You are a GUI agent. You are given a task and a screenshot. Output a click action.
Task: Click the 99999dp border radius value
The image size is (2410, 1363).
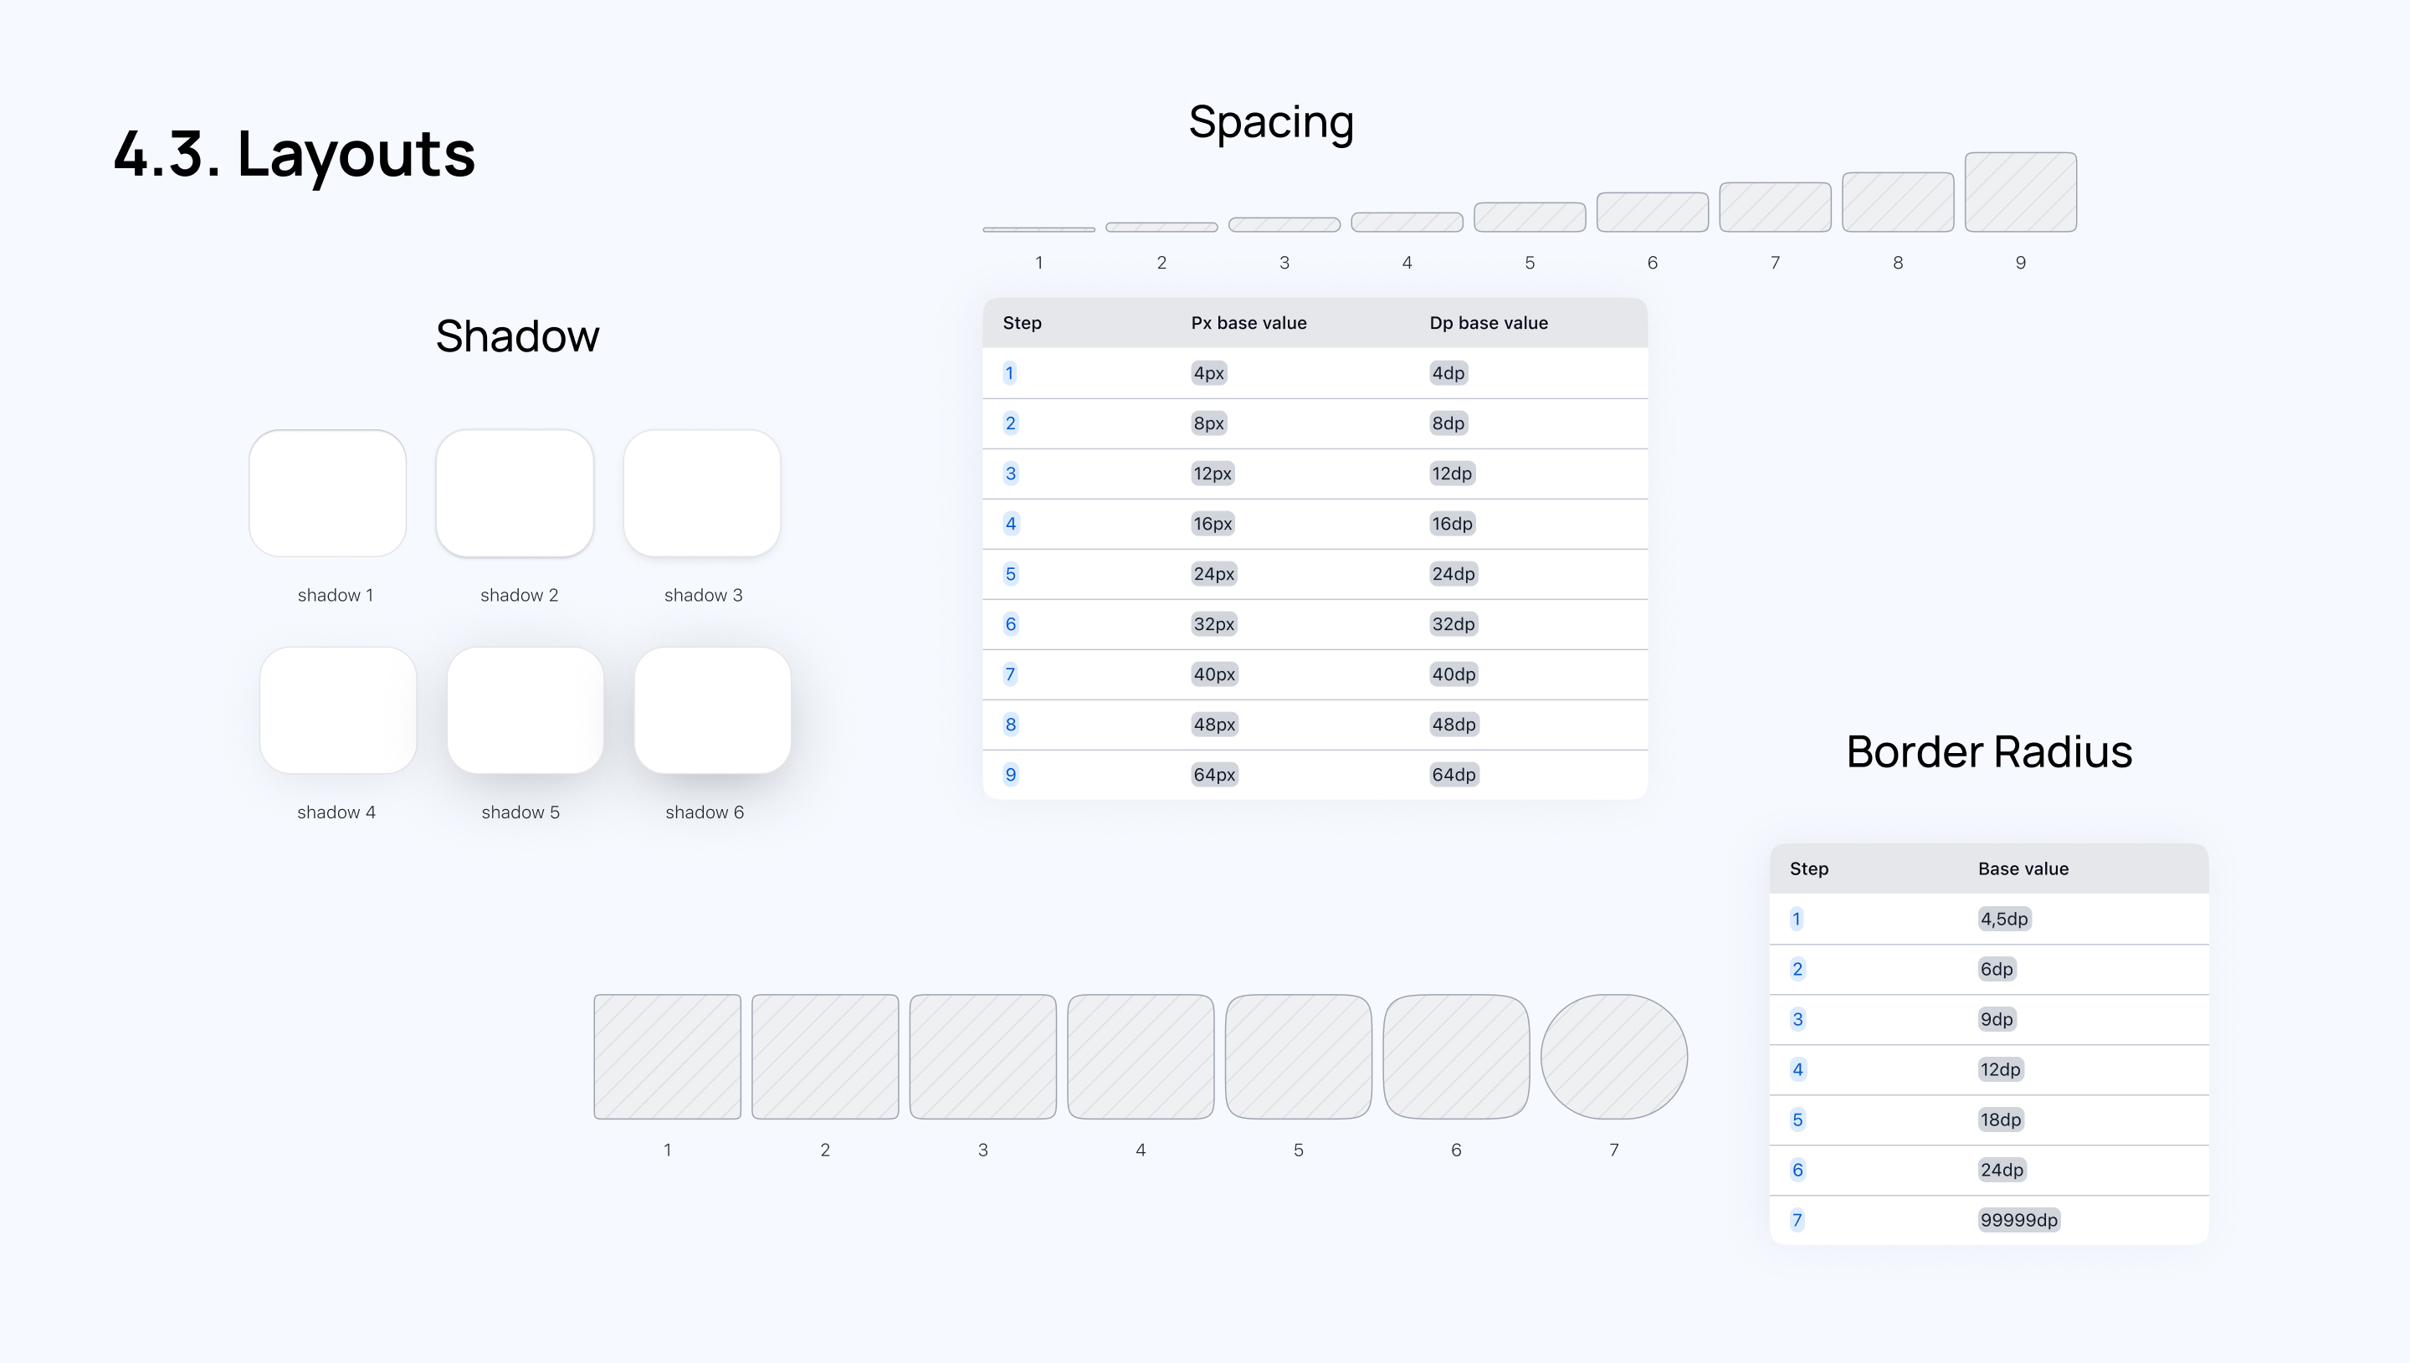(x=2018, y=1220)
